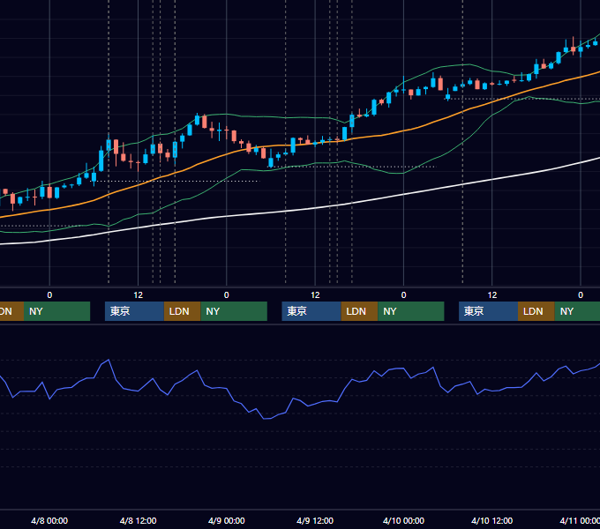The width and height of the screenshot is (600, 529).
Task: Click the 4/10 00:00 time axis label
Action: 403,520
